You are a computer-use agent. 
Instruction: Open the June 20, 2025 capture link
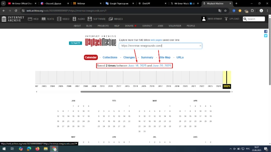pos(162,66)
